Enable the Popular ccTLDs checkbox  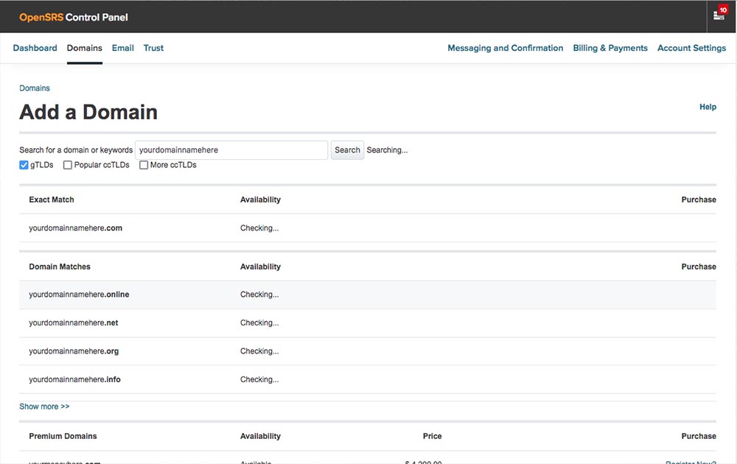point(68,165)
